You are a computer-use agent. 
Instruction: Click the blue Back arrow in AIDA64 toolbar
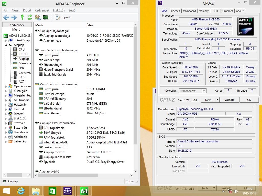click(6, 17)
